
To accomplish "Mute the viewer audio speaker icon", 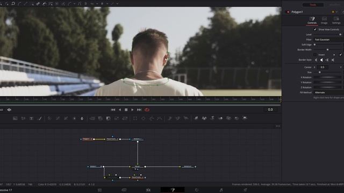I will (x=9, y=109).
